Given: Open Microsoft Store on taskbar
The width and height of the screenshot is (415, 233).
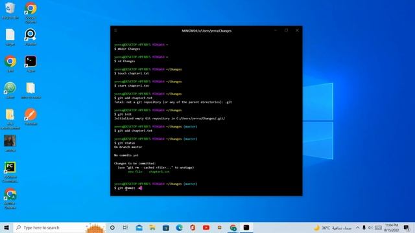Looking at the screenshot, I should click(166, 227).
